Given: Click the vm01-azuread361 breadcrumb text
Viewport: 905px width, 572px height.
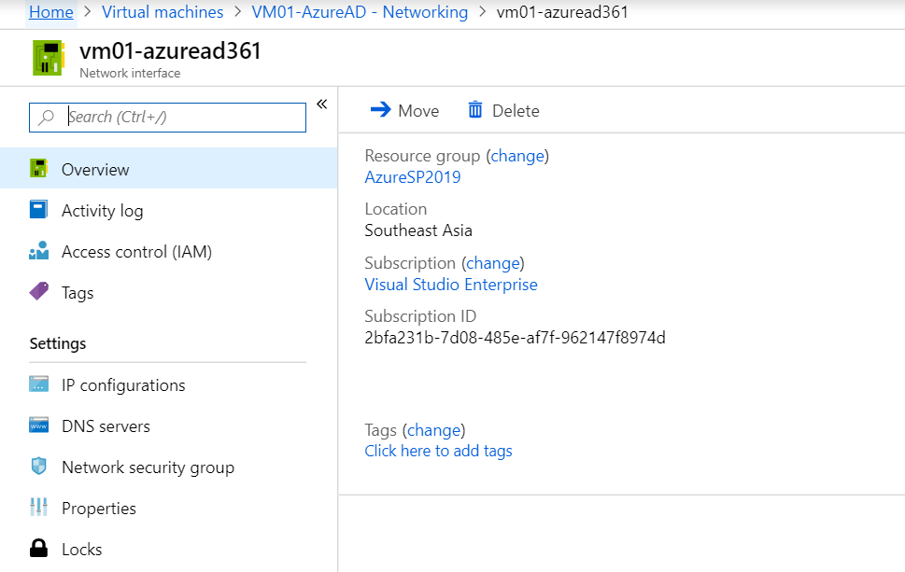Looking at the screenshot, I should 562,12.
